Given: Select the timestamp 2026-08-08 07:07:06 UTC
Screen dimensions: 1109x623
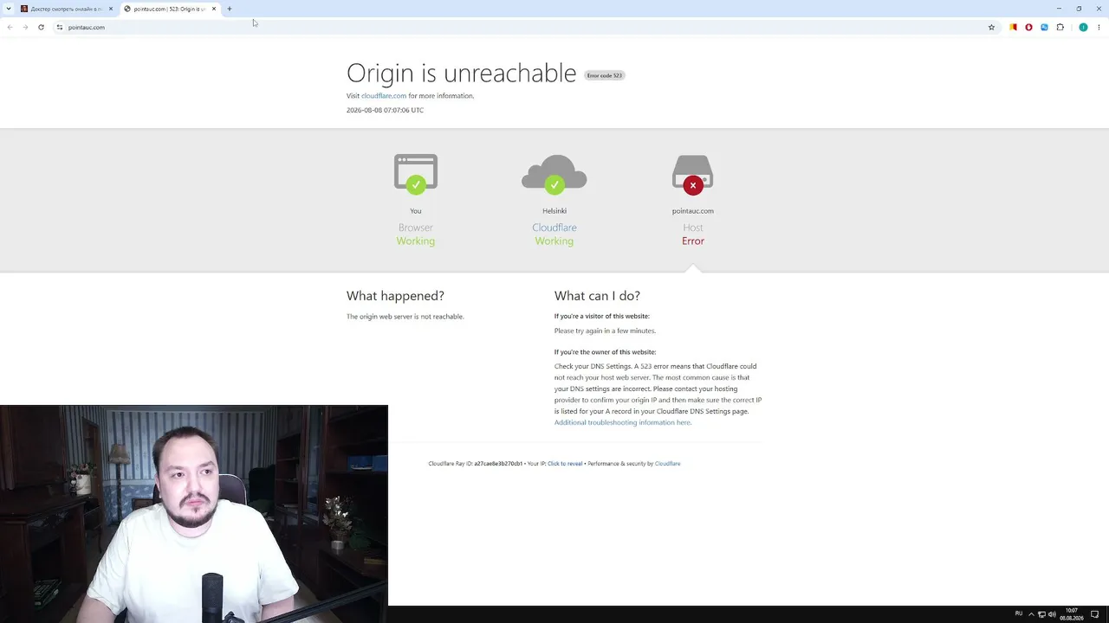Looking at the screenshot, I should [385, 110].
